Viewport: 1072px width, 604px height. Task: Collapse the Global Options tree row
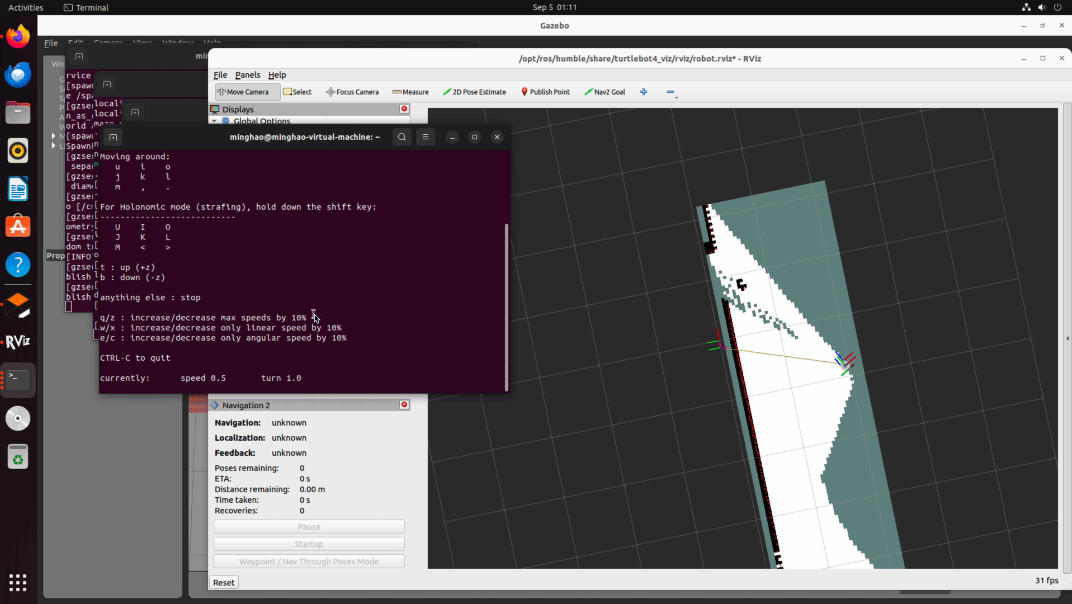(x=214, y=121)
